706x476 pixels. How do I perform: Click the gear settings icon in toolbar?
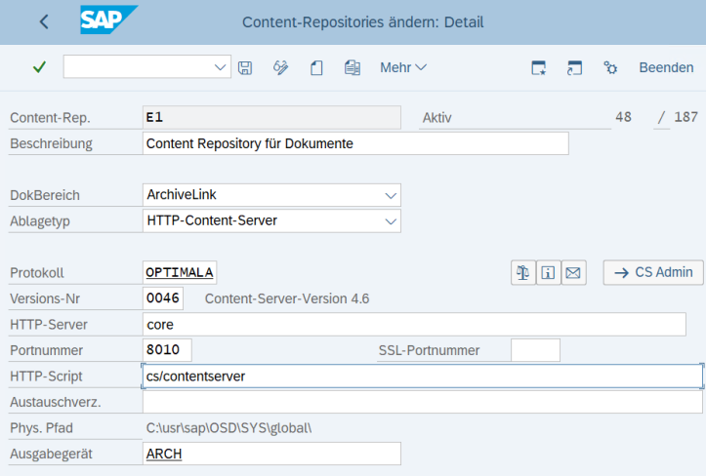(610, 67)
